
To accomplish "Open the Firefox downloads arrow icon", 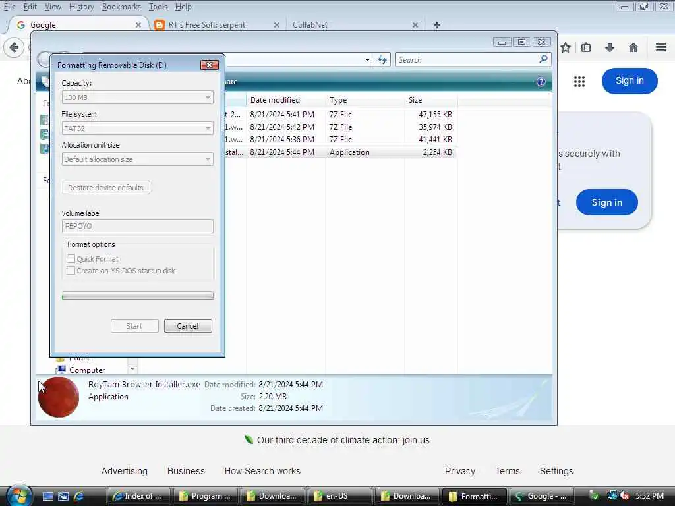I will pyautogui.click(x=610, y=47).
